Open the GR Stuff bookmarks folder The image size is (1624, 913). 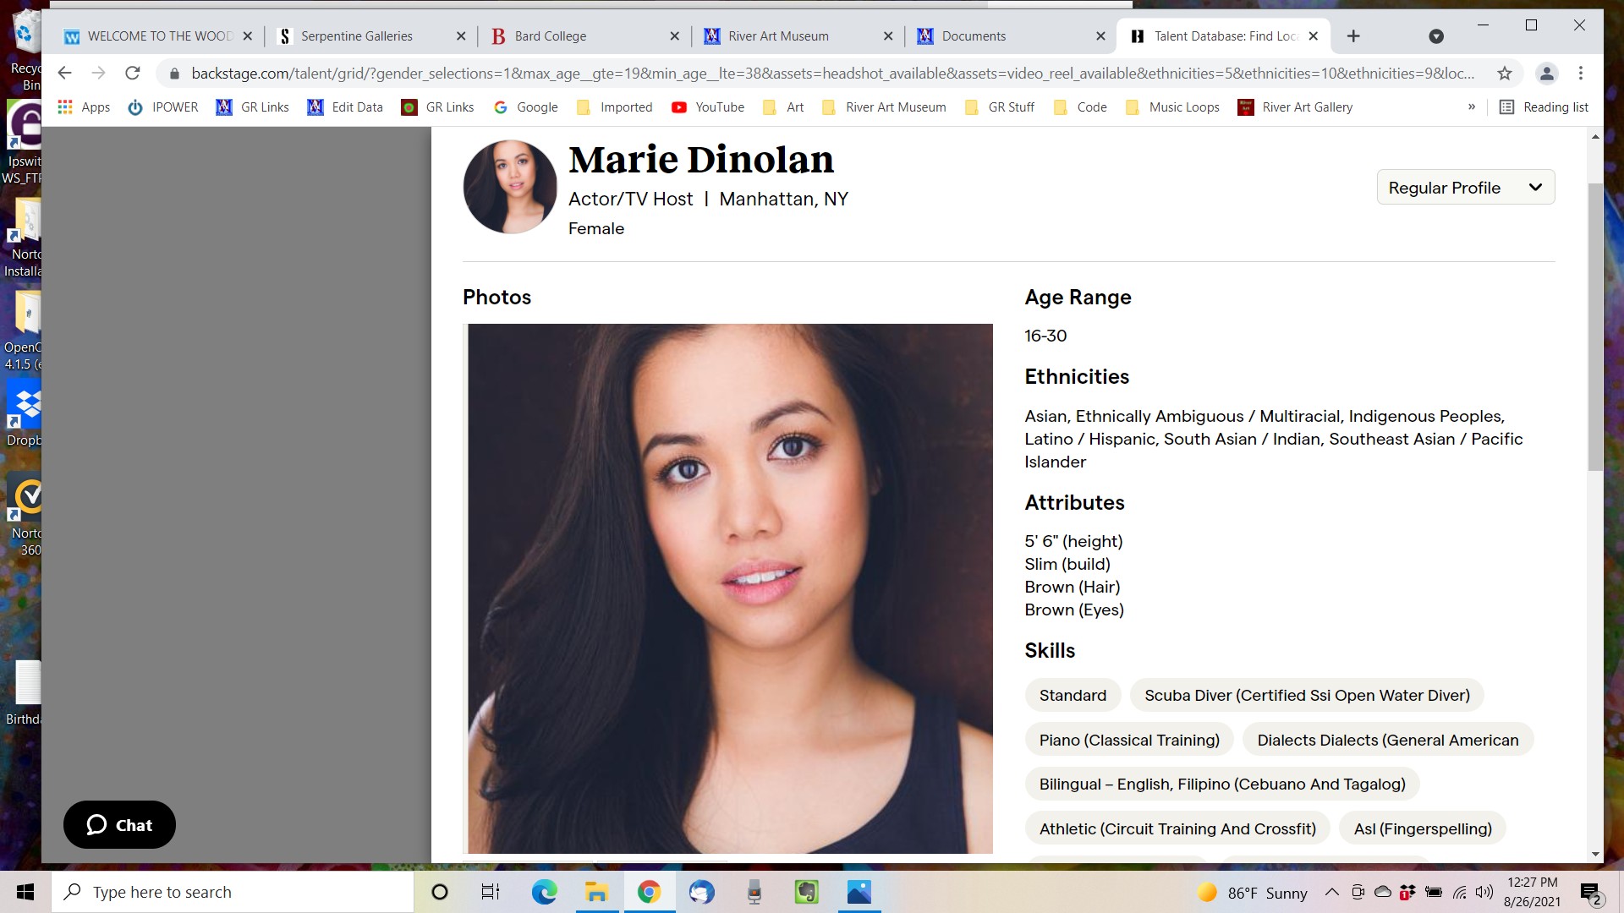[1000, 107]
